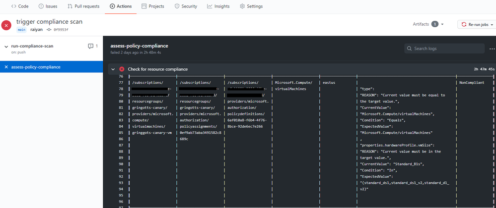Click the annotations comment icon beside run-compliance-scan
The width and height of the screenshot is (496, 208).
[90, 46]
